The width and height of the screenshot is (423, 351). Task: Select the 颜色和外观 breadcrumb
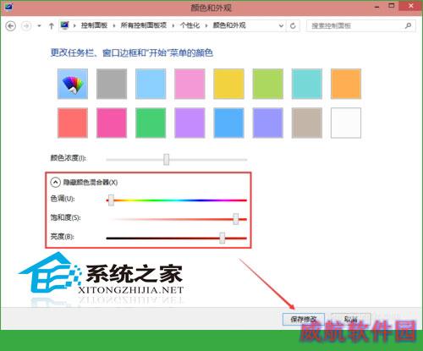click(x=229, y=25)
